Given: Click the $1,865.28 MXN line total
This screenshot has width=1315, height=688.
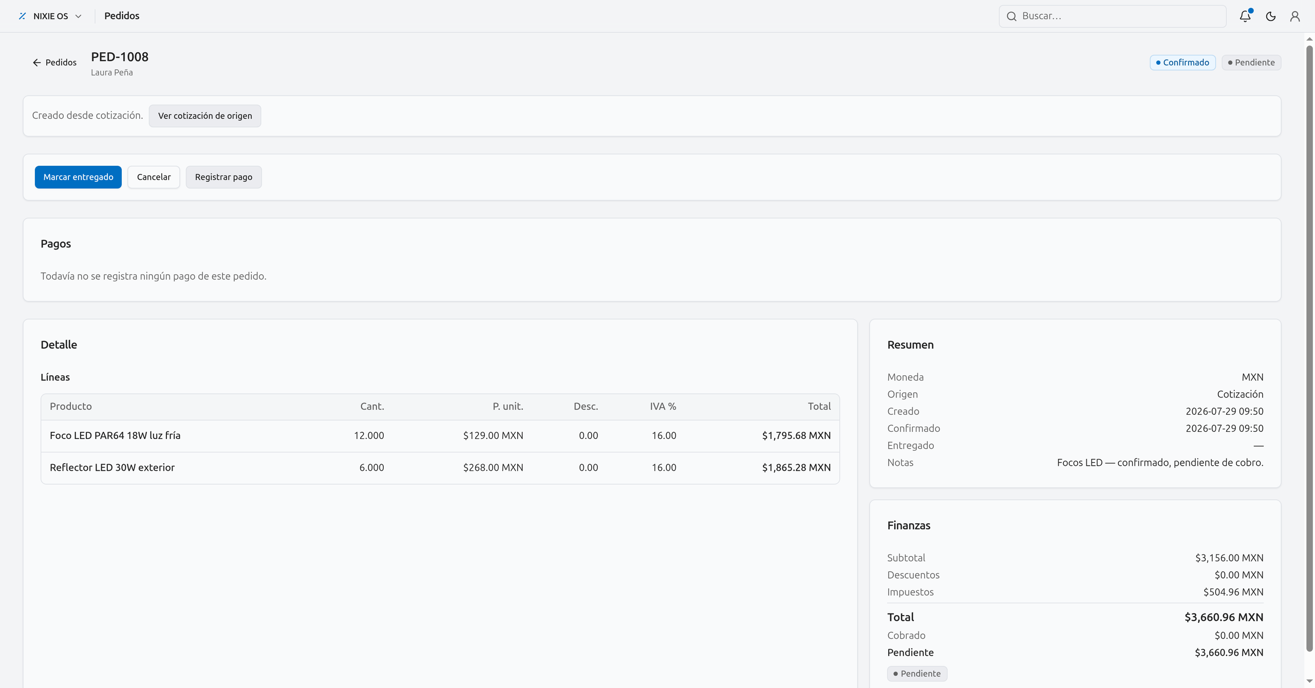Looking at the screenshot, I should coord(796,467).
